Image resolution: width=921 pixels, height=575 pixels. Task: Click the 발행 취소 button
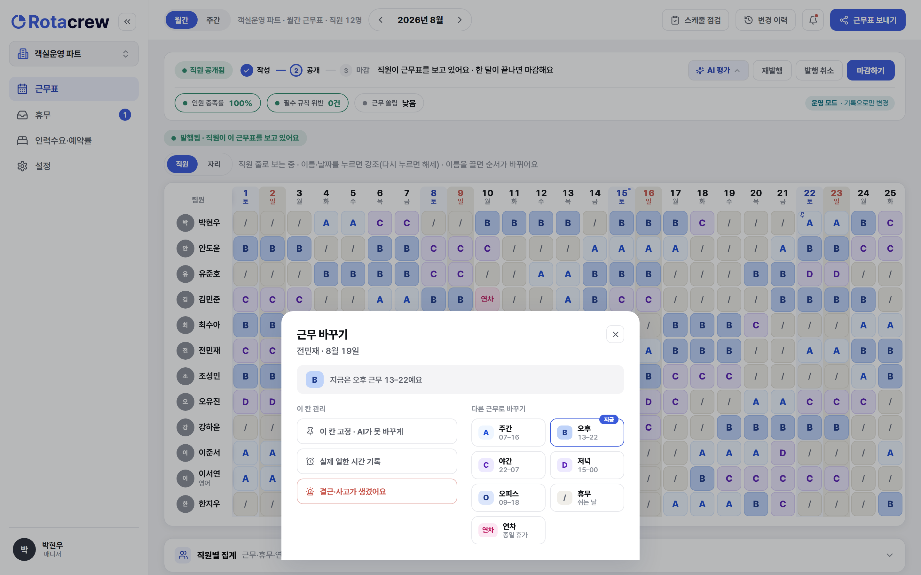[819, 70]
